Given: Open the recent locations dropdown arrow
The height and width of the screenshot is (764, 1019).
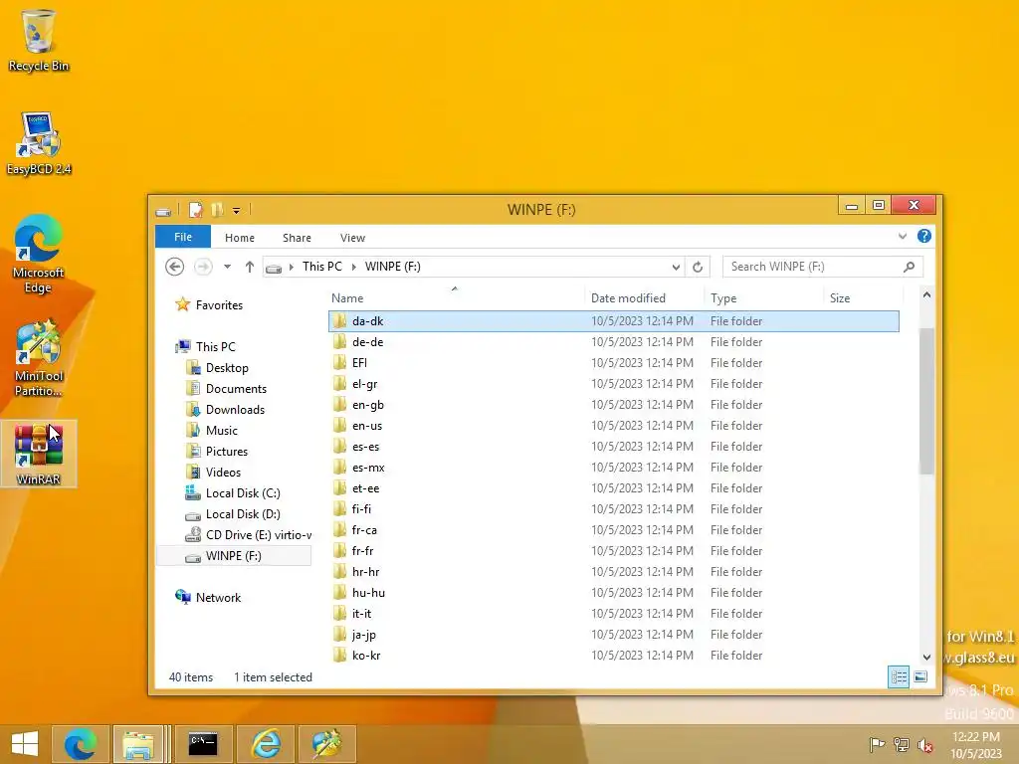Looking at the screenshot, I should [x=227, y=267].
